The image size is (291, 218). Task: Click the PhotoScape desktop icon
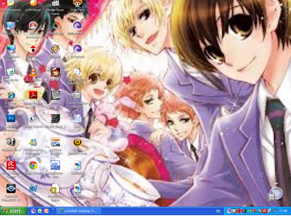tap(55, 28)
